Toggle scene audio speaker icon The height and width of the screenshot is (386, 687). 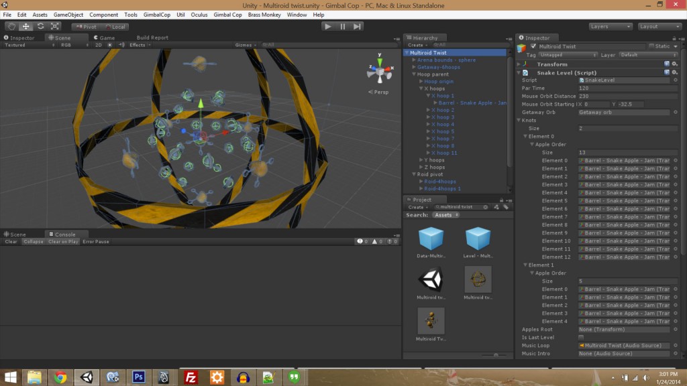click(x=121, y=45)
